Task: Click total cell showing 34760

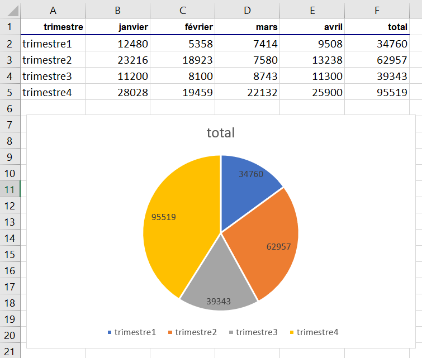Action: [377, 44]
